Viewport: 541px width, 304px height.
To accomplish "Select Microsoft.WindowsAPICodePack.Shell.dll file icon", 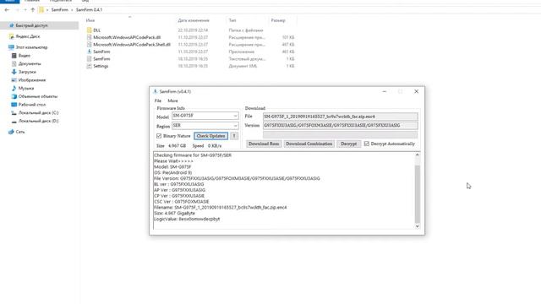I will 90,45.
